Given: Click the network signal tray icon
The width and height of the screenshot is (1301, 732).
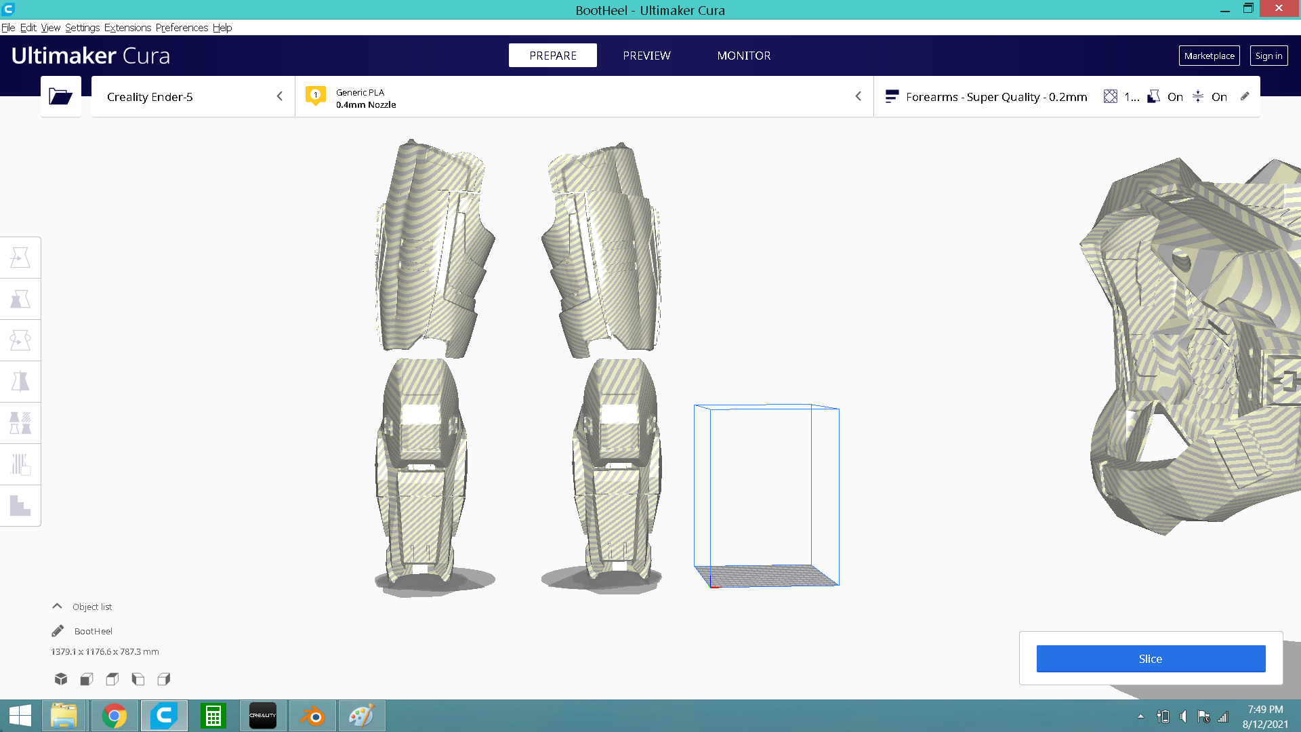Looking at the screenshot, I should point(1223,716).
